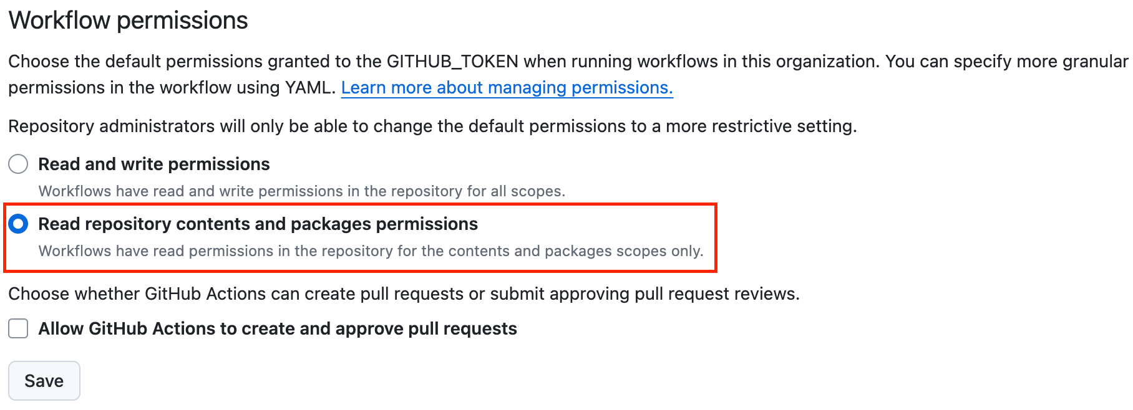The image size is (1133, 410).
Task: Select the Read and write permissions radio button
Action: coord(18,164)
